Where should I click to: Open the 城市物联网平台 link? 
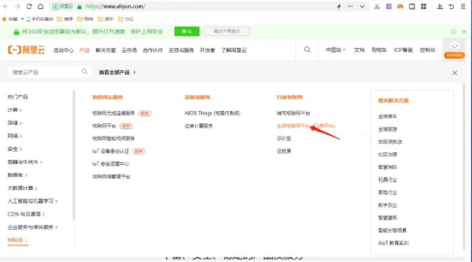coord(293,113)
